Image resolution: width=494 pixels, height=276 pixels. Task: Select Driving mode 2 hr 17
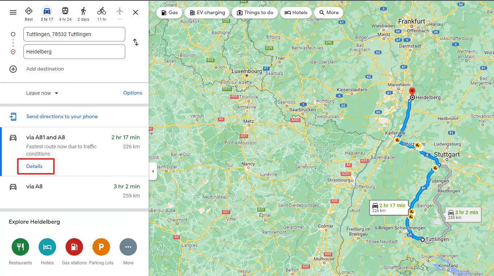click(x=47, y=14)
